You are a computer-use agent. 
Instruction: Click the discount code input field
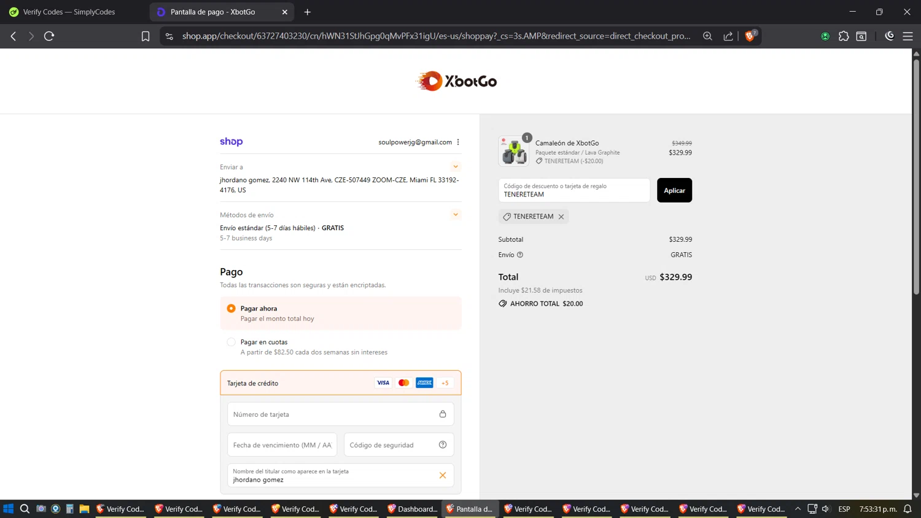click(x=574, y=190)
